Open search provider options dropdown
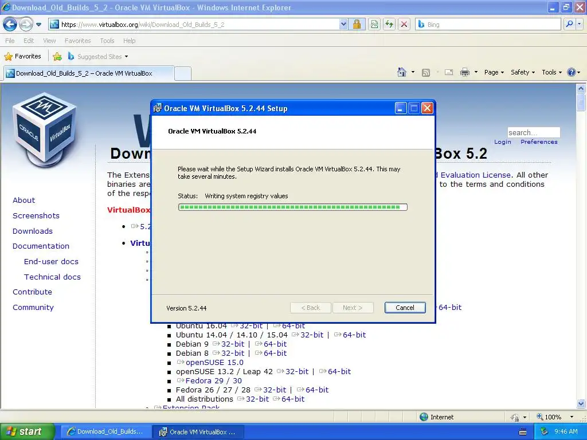 click(580, 24)
